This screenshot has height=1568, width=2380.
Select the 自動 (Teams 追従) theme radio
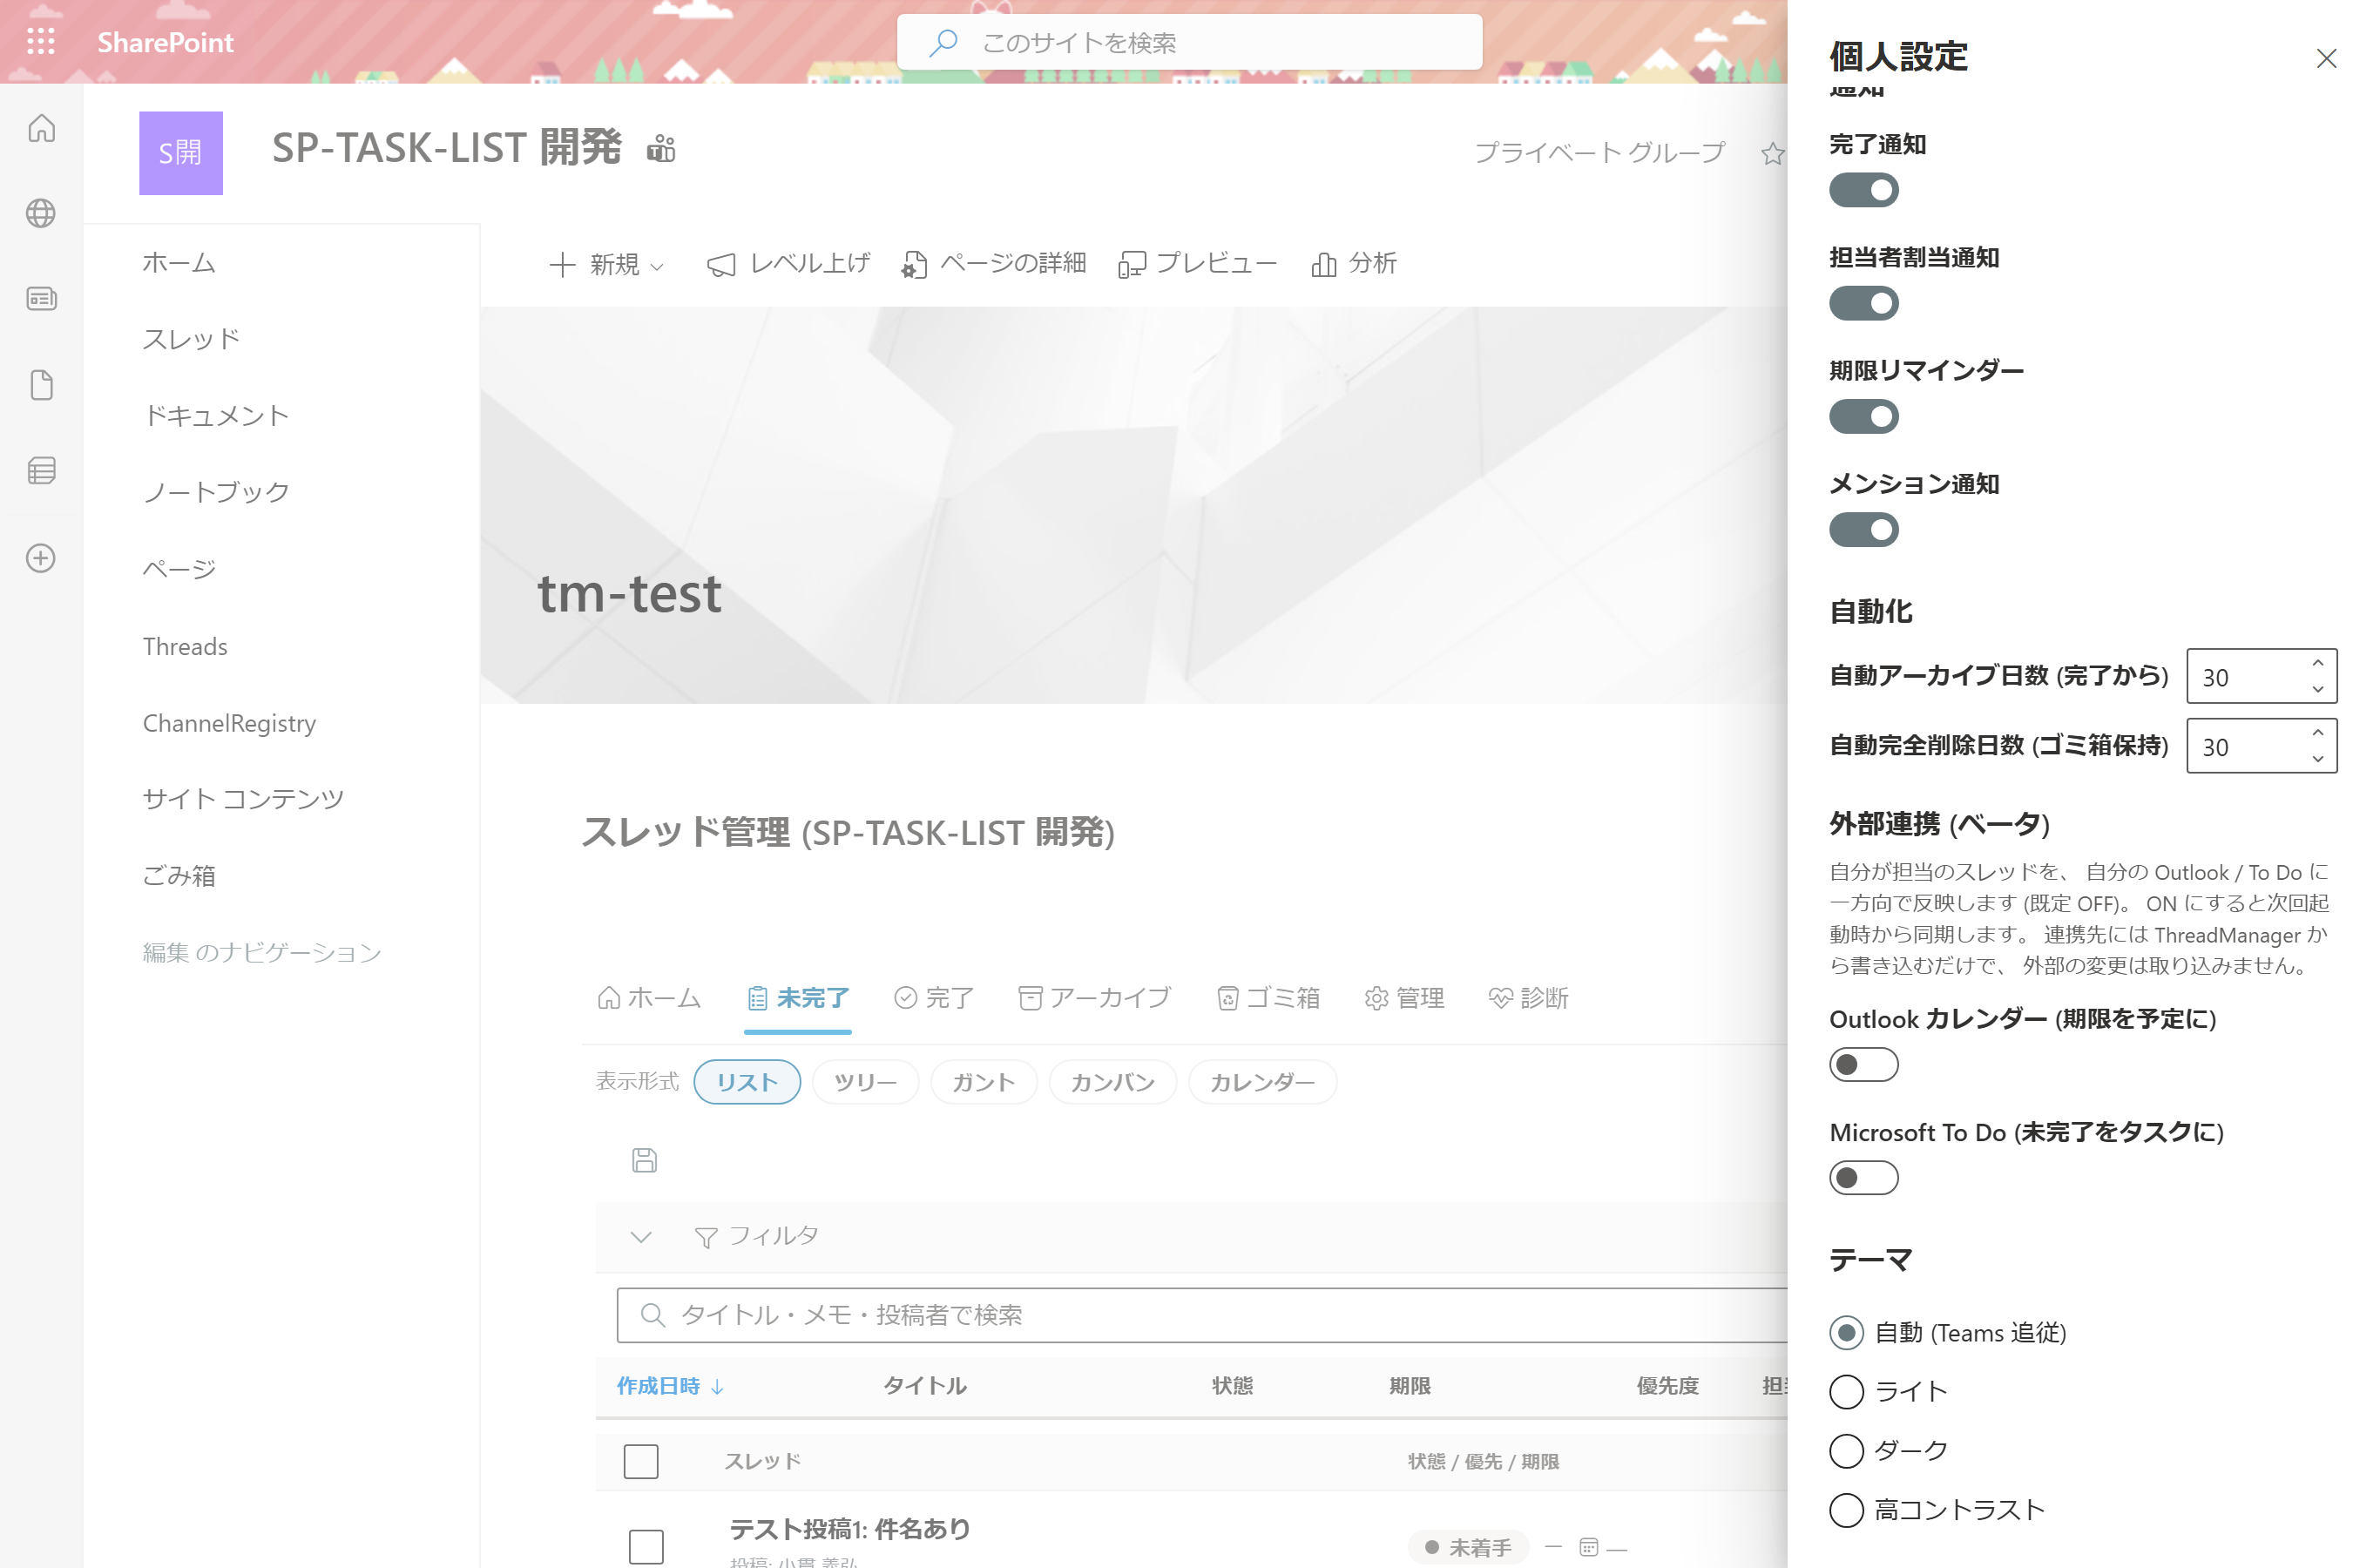click(1847, 1333)
